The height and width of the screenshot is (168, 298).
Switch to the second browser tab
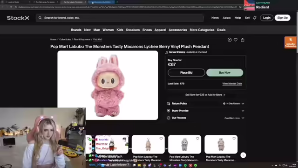[46, 2]
